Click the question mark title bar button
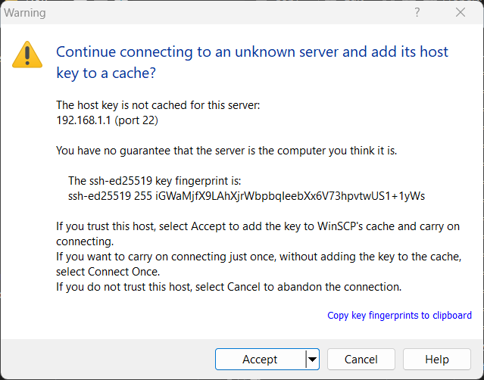The image size is (484, 380). click(x=417, y=13)
